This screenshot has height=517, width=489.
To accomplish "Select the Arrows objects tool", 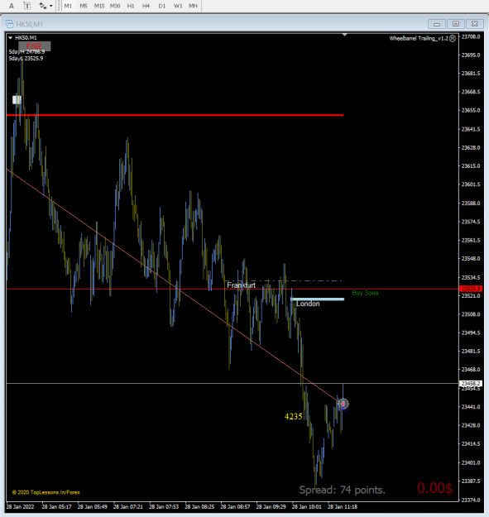I will [x=42, y=6].
